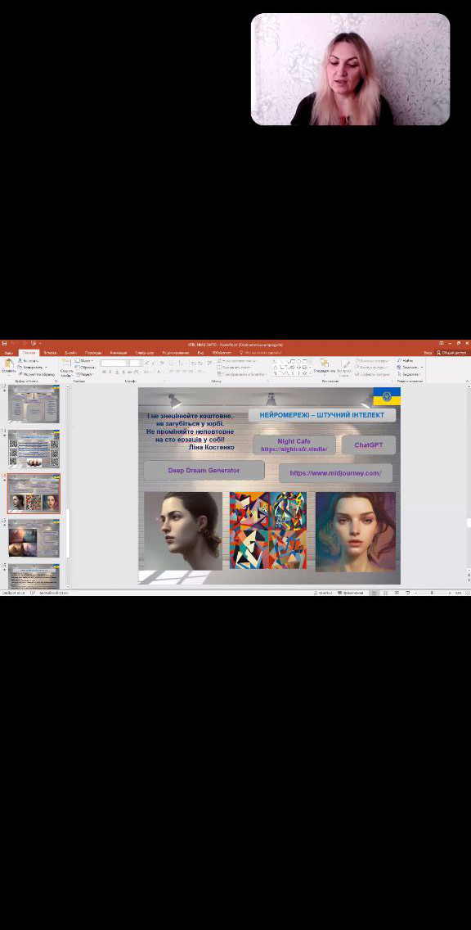Switch to Transitions (Переходы) tab
Image resolution: width=471 pixels, height=930 pixels.
coord(93,352)
